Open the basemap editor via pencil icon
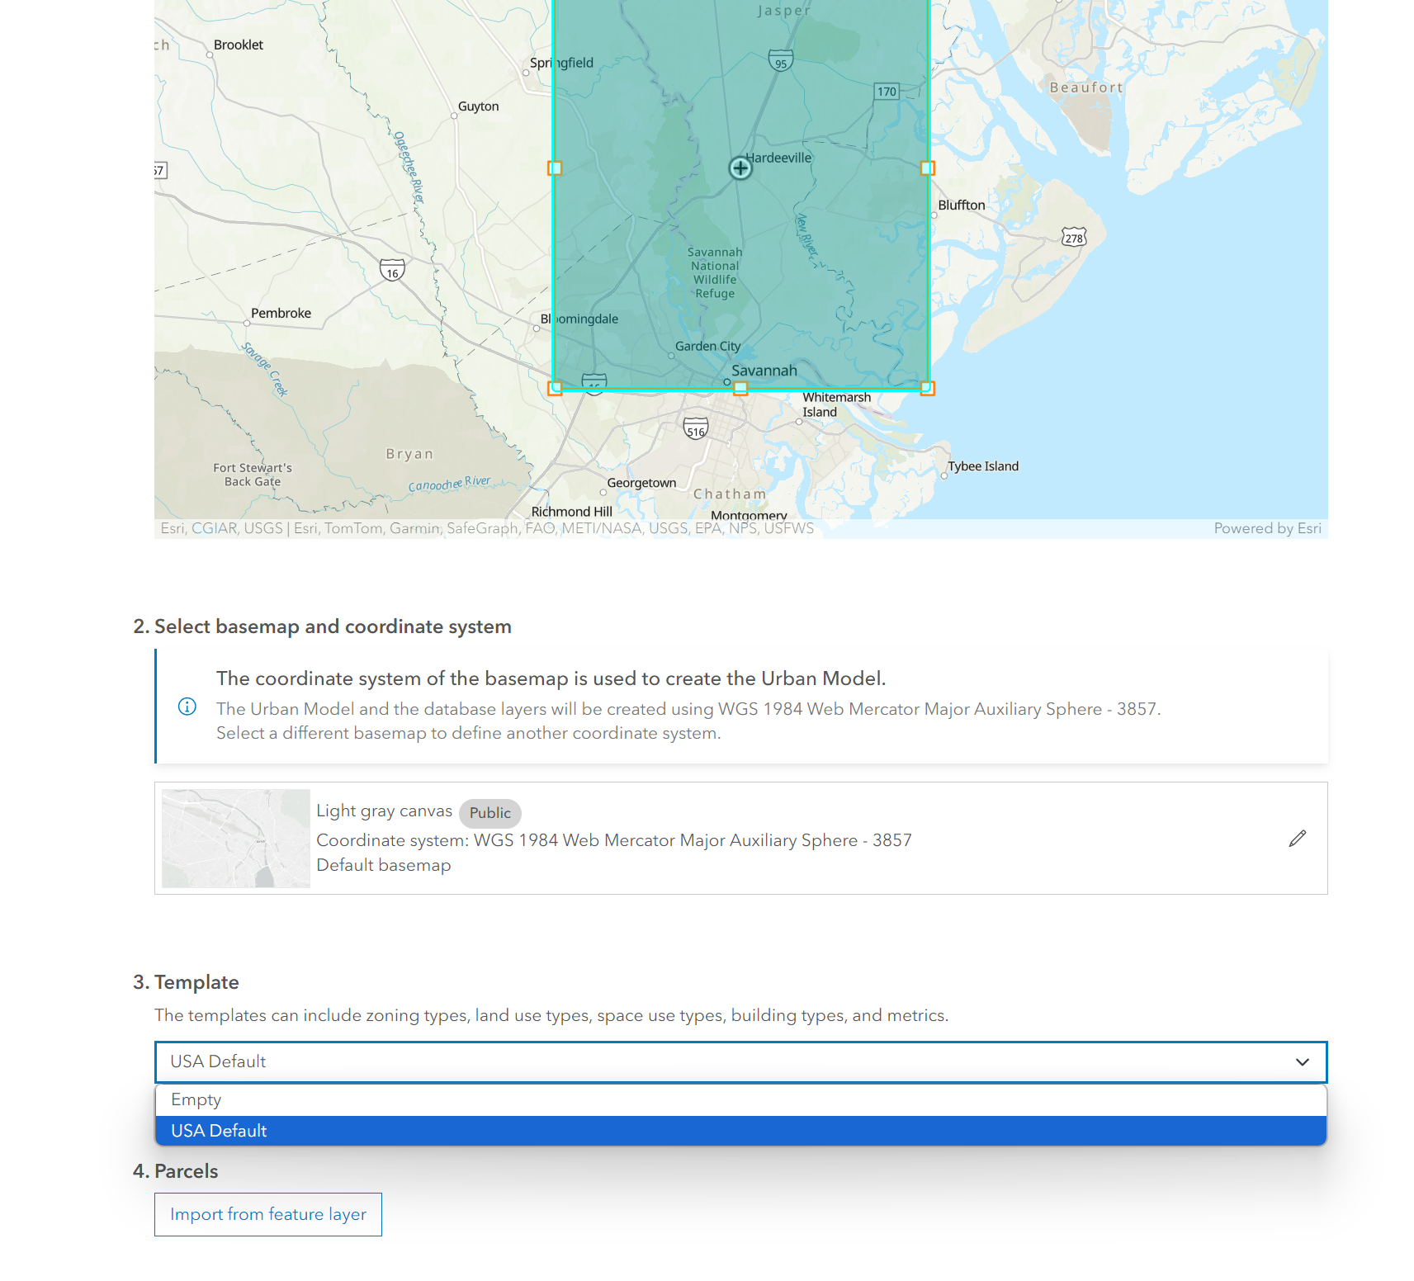This screenshot has width=1414, height=1281. pos(1298,839)
